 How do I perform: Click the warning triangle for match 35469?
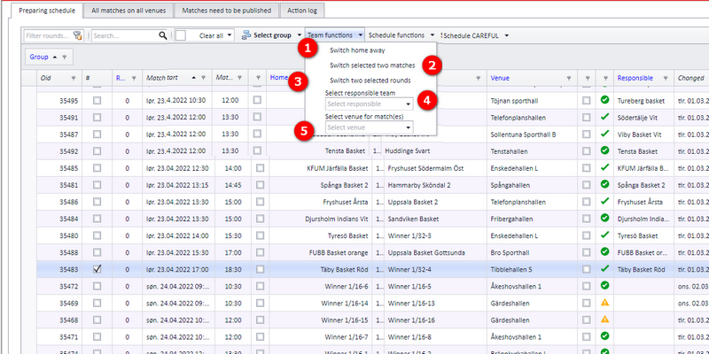604,303
